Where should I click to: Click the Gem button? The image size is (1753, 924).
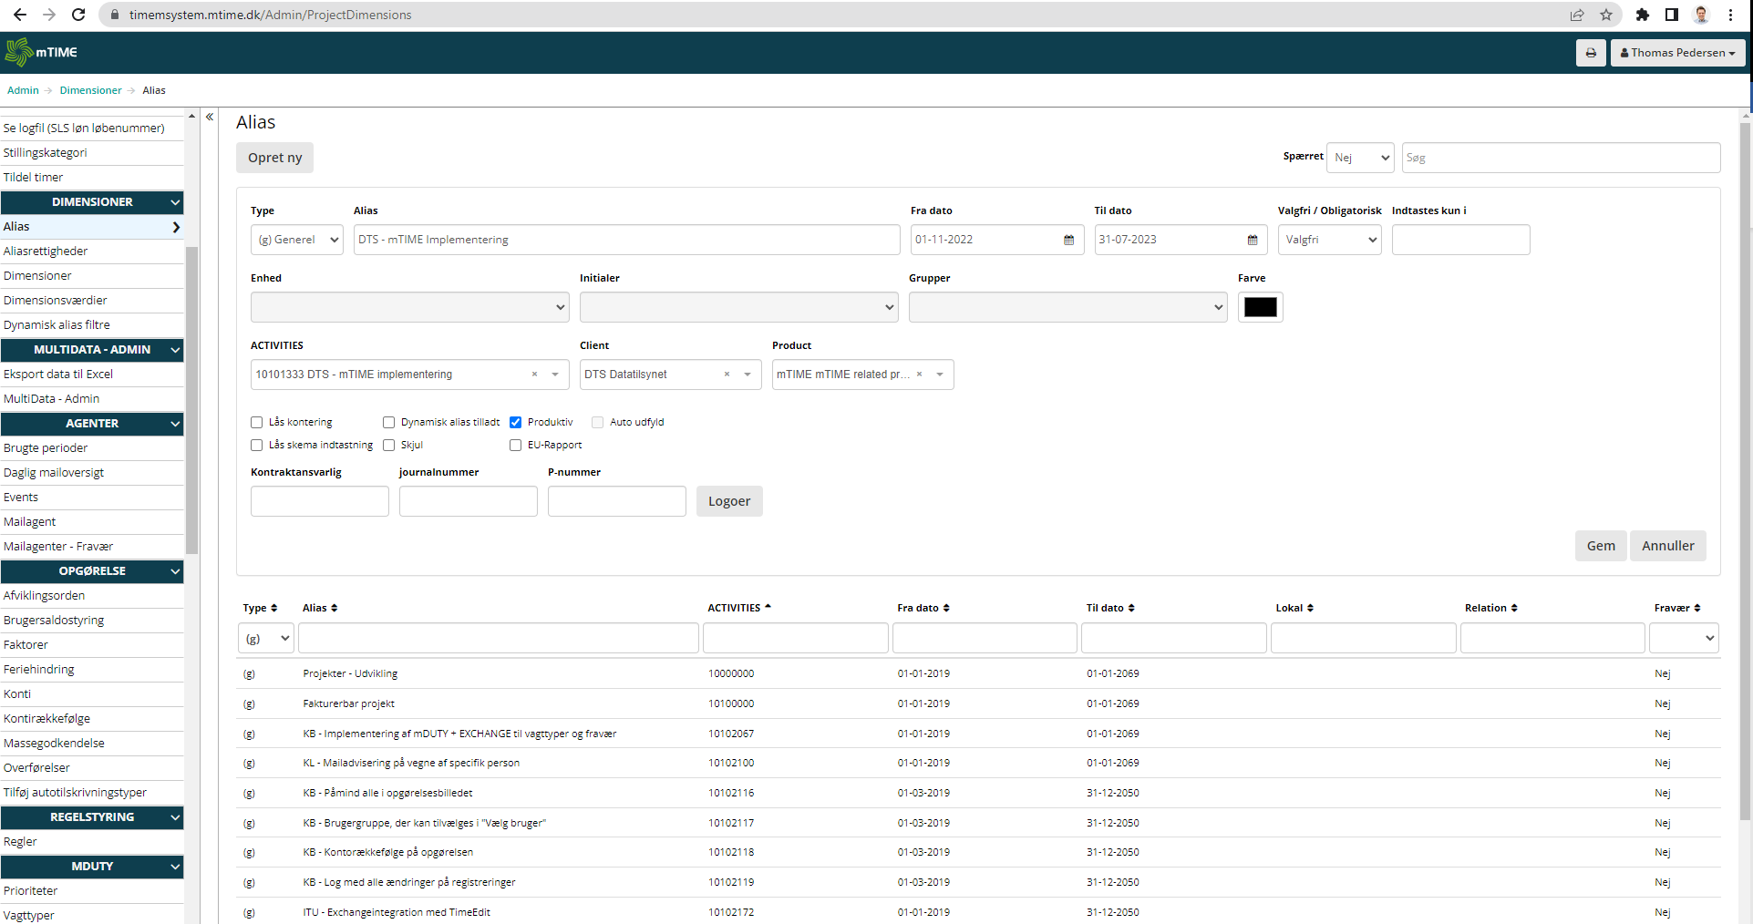(x=1600, y=546)
